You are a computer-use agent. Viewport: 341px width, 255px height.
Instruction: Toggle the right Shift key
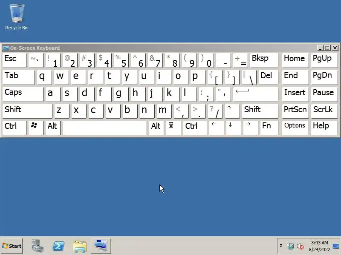pos(260,111)
